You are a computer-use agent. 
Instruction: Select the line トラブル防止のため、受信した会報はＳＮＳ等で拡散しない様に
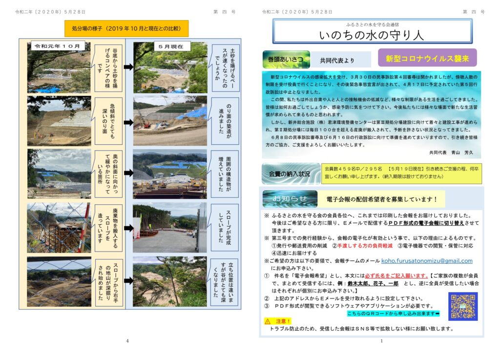(x=361, y=329)
